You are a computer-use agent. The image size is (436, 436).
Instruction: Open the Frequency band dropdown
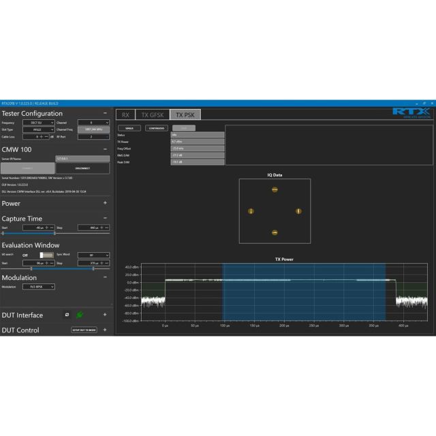37,123
